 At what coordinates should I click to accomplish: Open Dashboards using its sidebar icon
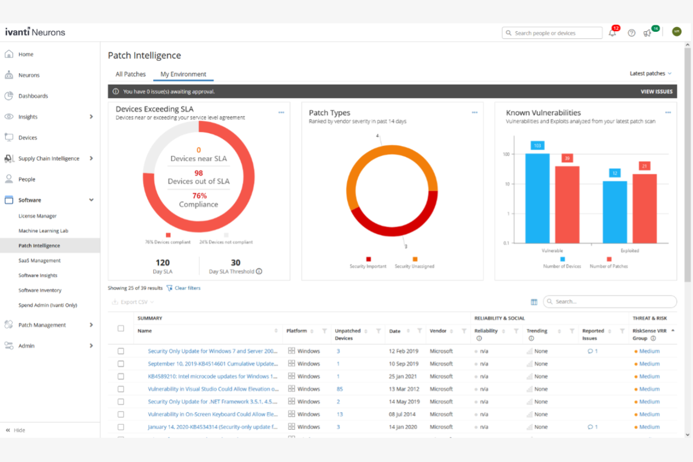9,95
